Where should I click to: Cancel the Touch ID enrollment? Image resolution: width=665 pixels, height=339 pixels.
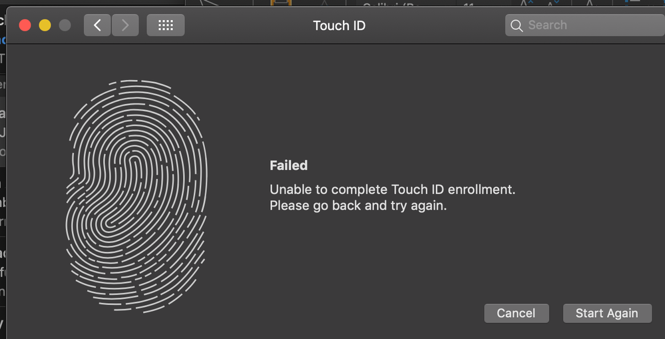(516, 313)
